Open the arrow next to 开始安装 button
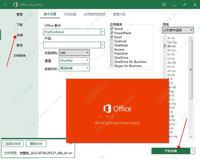Viewport: 200px width, 159px height. tap(193, 151)
